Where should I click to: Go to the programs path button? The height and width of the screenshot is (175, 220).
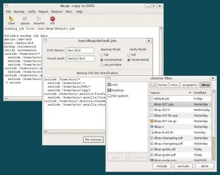[x=190, y=85]
